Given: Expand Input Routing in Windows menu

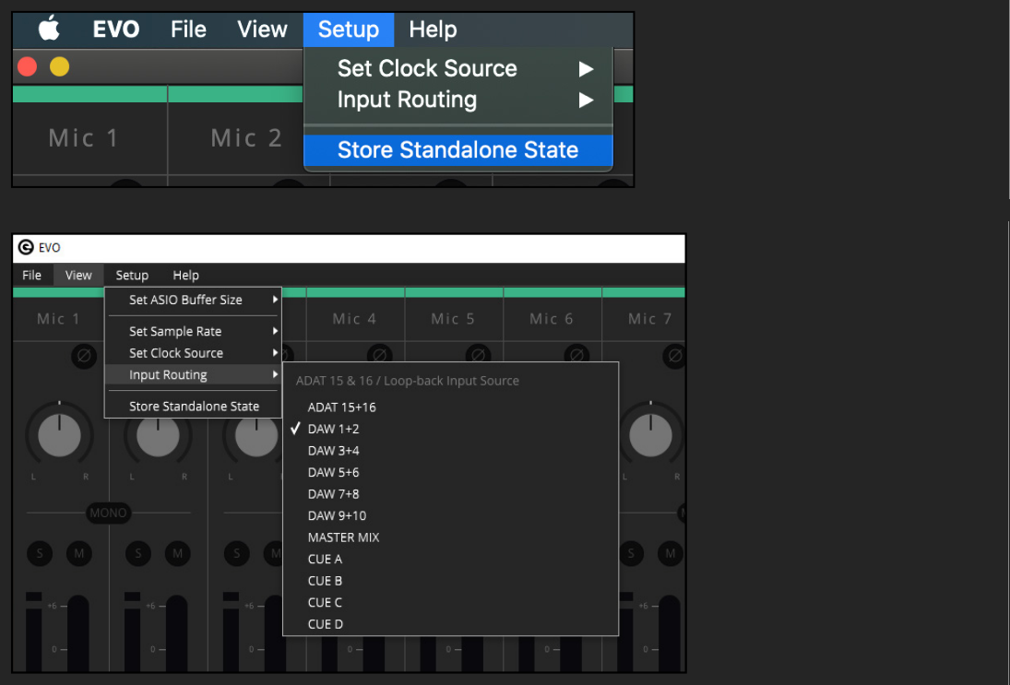Looking at the screenshot, I should coord(194,374).
